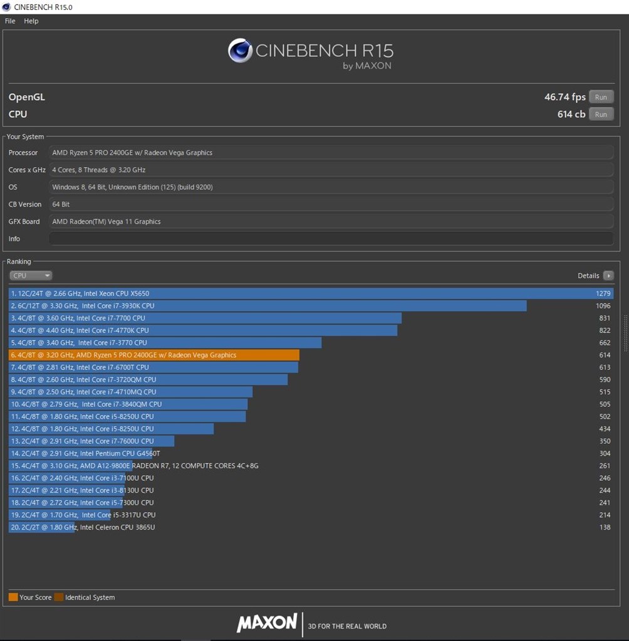Image resolution: width=629 pixels, height=641 pixels.
Task: Select ranking row Intel Core i7-6700T
Action: click(311, 367)
